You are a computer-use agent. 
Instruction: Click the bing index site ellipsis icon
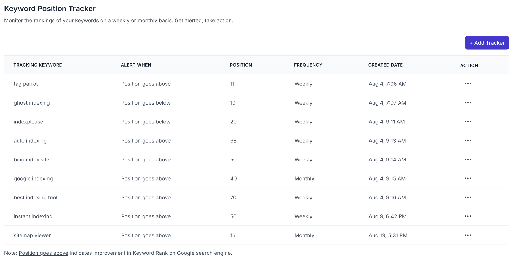[468, 159]
